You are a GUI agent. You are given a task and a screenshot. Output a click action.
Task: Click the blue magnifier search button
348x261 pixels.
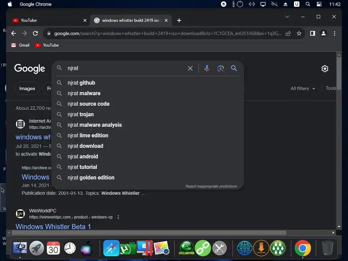[x=234, y=68]
